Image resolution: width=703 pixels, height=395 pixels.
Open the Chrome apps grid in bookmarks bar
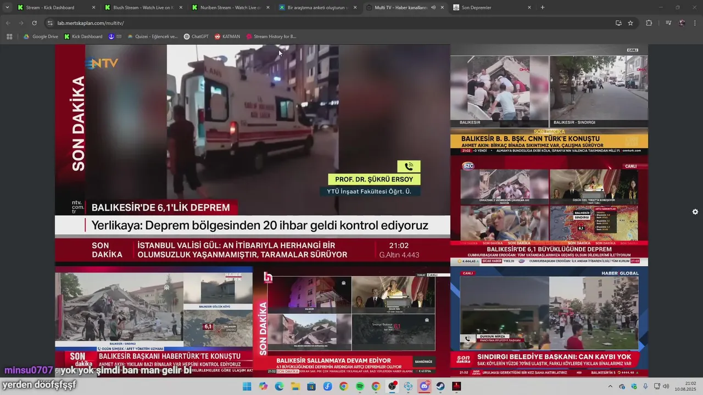click(x=9, y=37)
